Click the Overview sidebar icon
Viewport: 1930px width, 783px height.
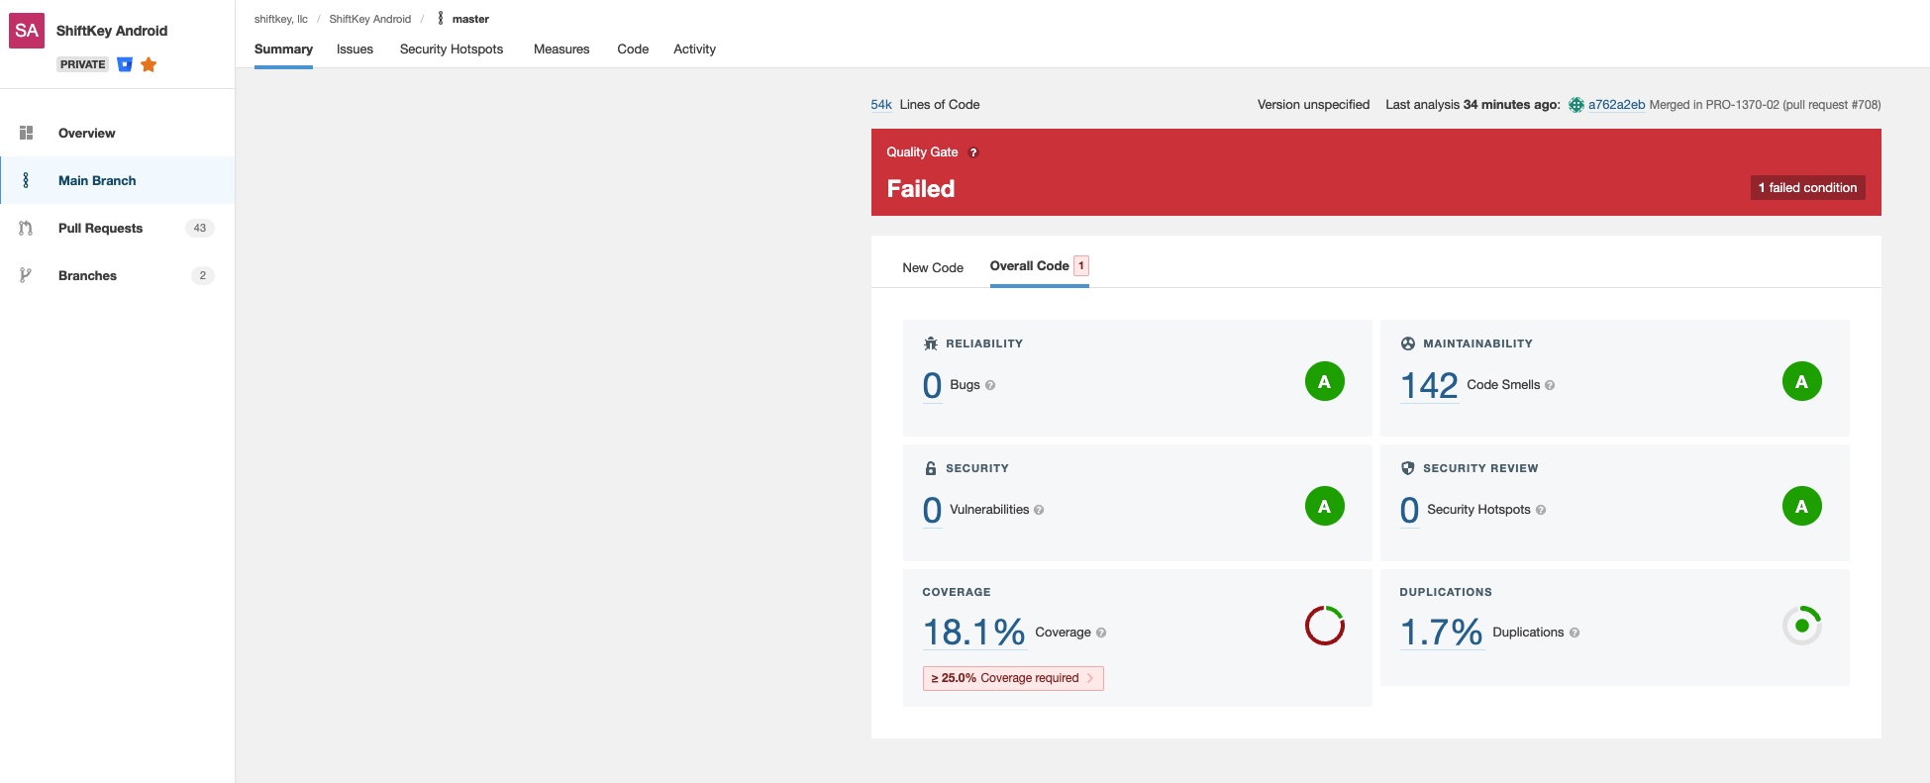point(26,133)
